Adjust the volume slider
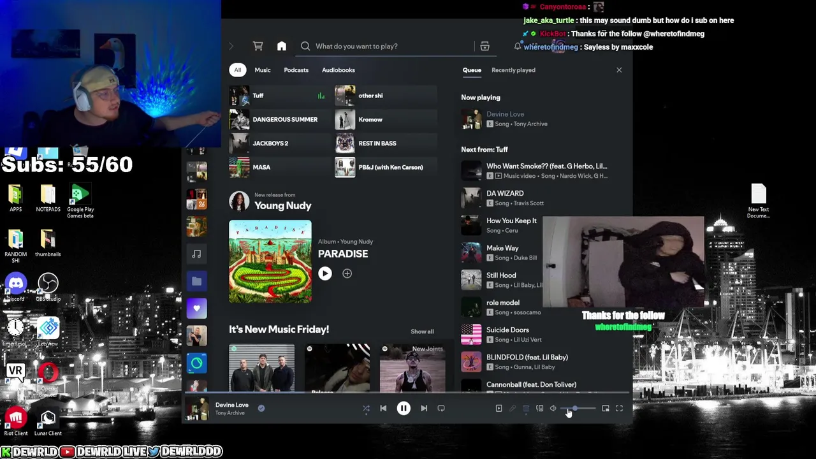816x459 pixels. click(578, 409)
